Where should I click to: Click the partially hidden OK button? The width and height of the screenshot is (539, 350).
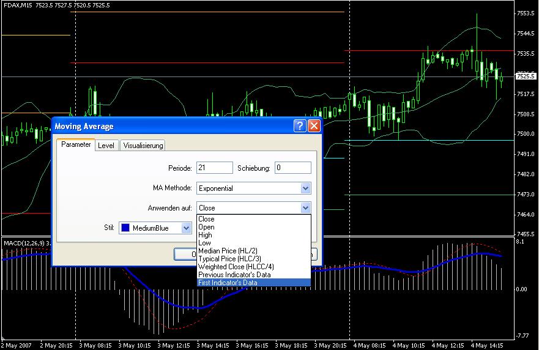tap(185, 254)
